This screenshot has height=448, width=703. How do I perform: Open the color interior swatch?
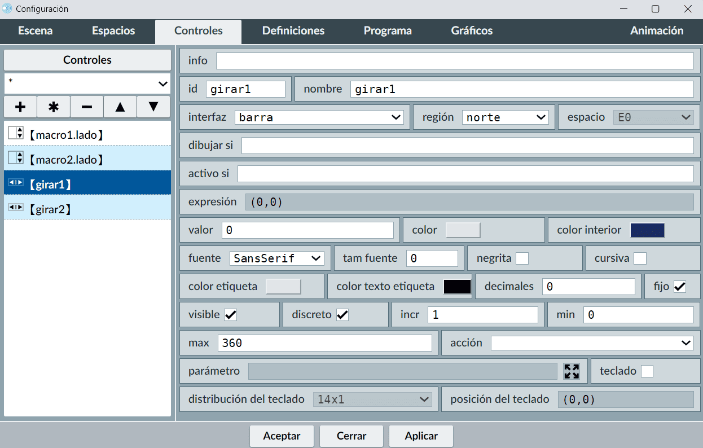pyautogui.click(x=647, y=230)
